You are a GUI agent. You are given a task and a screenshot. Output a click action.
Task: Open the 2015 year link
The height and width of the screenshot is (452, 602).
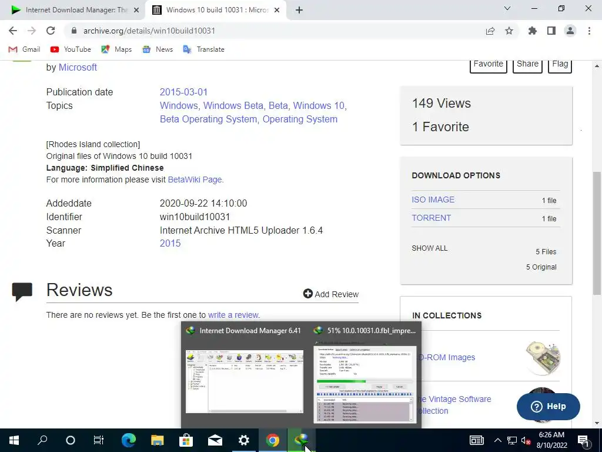(x=170, y=243)
